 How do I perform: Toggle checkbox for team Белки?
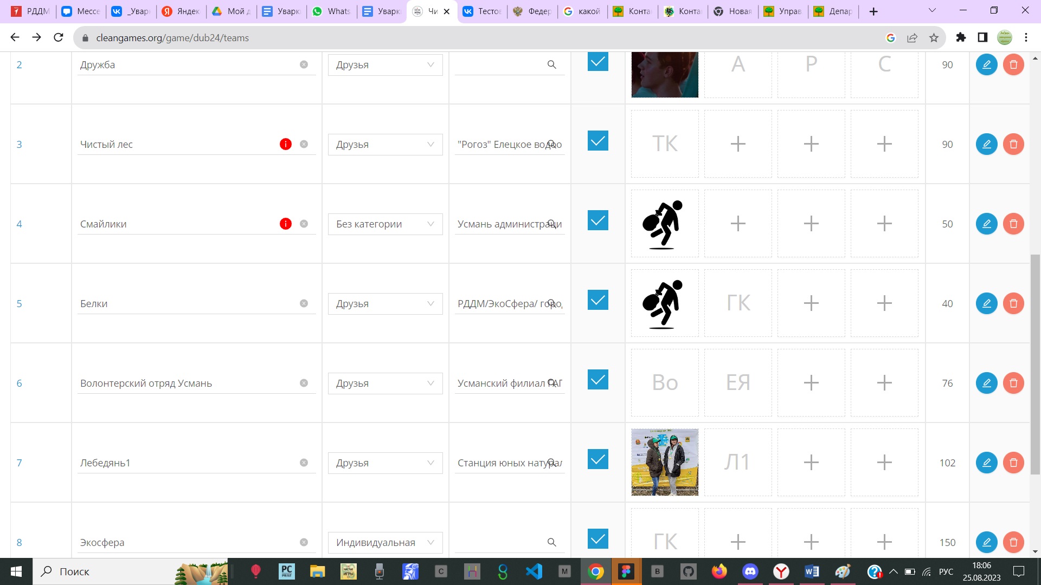[597, 300]
